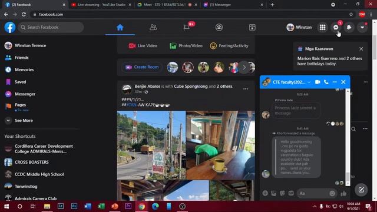Open the first contact avatar in rooms row
The width and height of the screenshot is (377, 212).
tap(173, 67)
